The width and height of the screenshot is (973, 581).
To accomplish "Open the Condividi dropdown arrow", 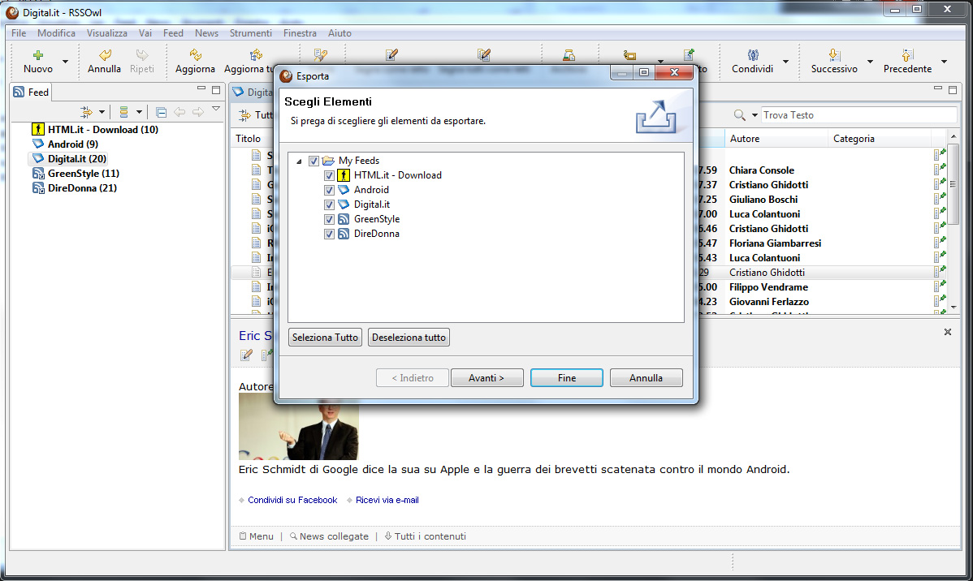I will click(785, 62).
